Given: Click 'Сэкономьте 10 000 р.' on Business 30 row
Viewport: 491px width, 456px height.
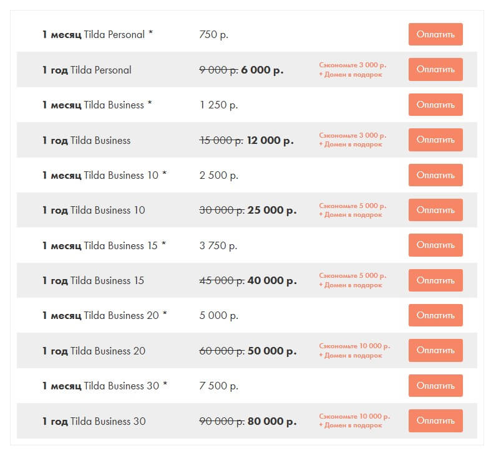Looking at the screenshot, I should (354, 416).
